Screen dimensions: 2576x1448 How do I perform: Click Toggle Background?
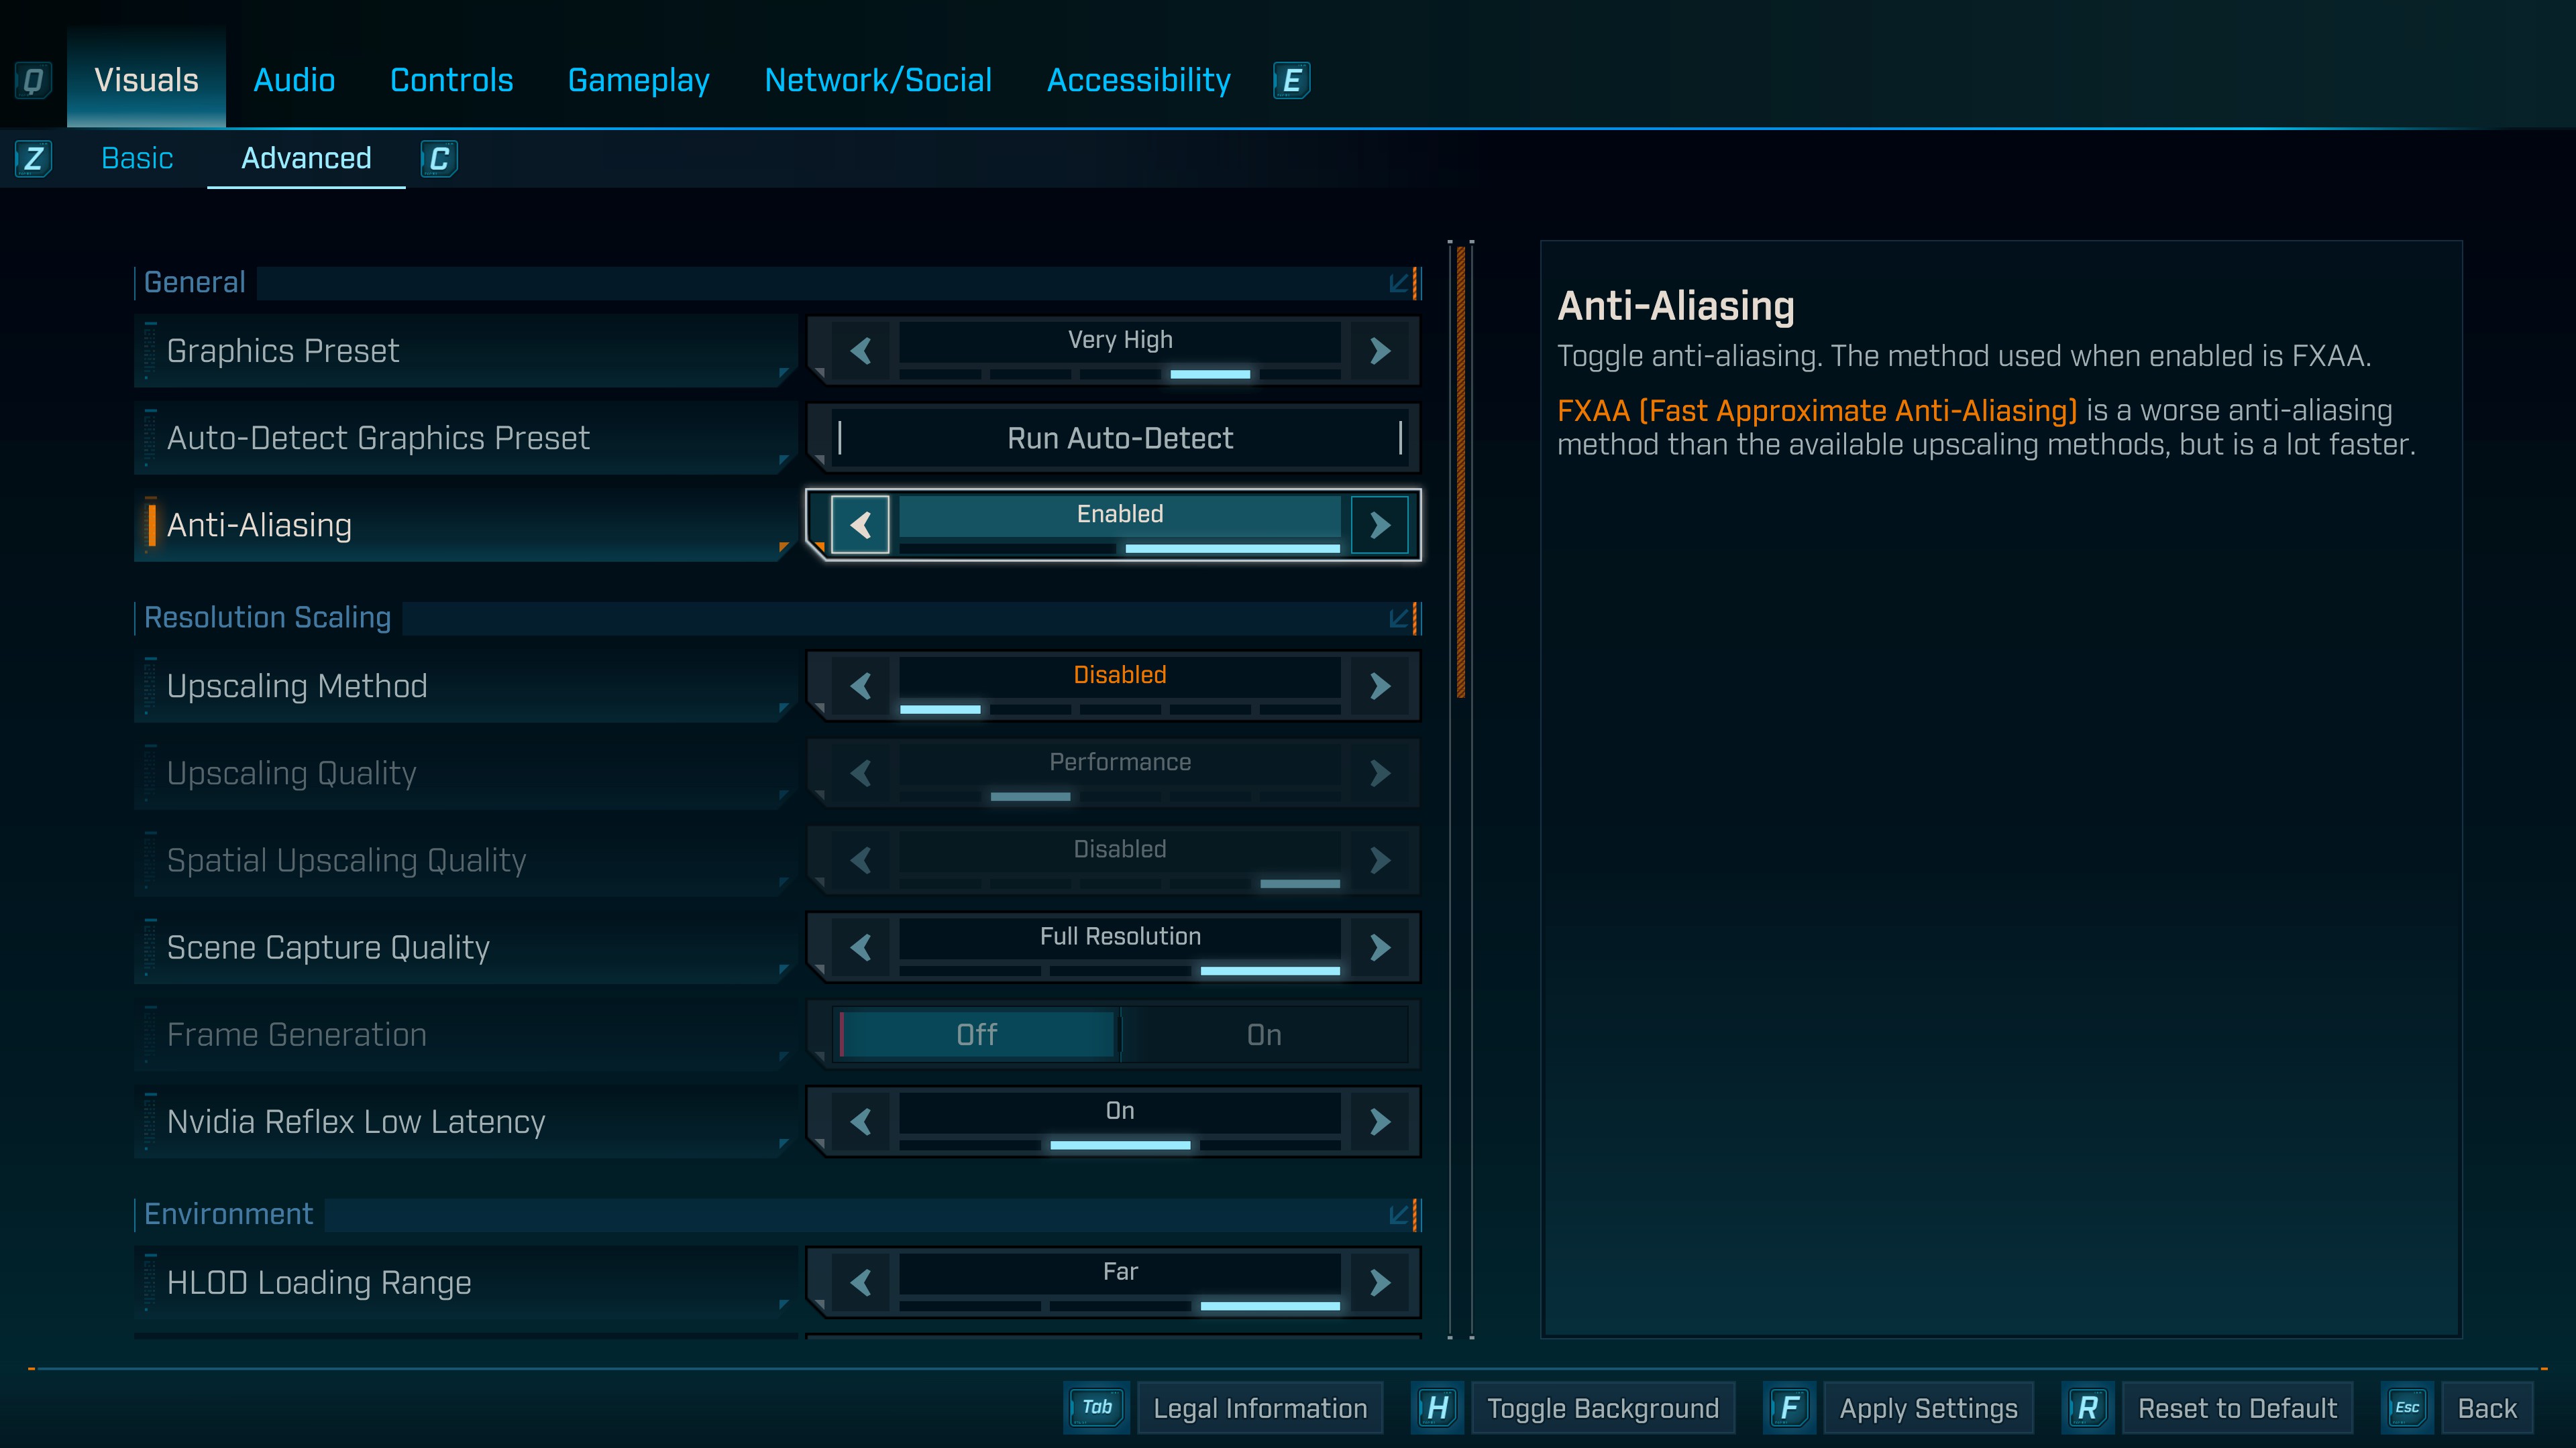[x=1603, y=1407]
